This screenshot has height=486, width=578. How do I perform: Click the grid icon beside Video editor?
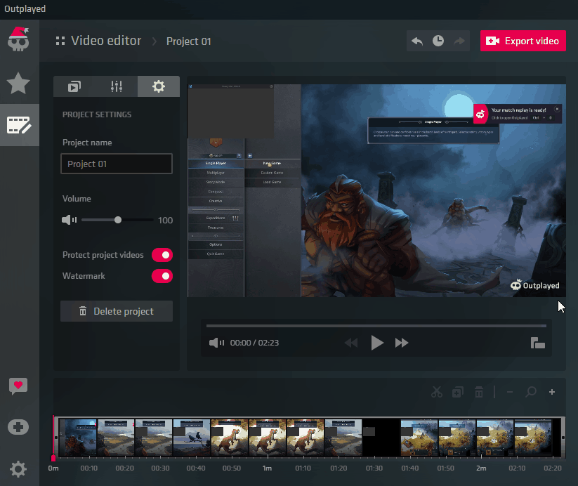tap(60, 41)
